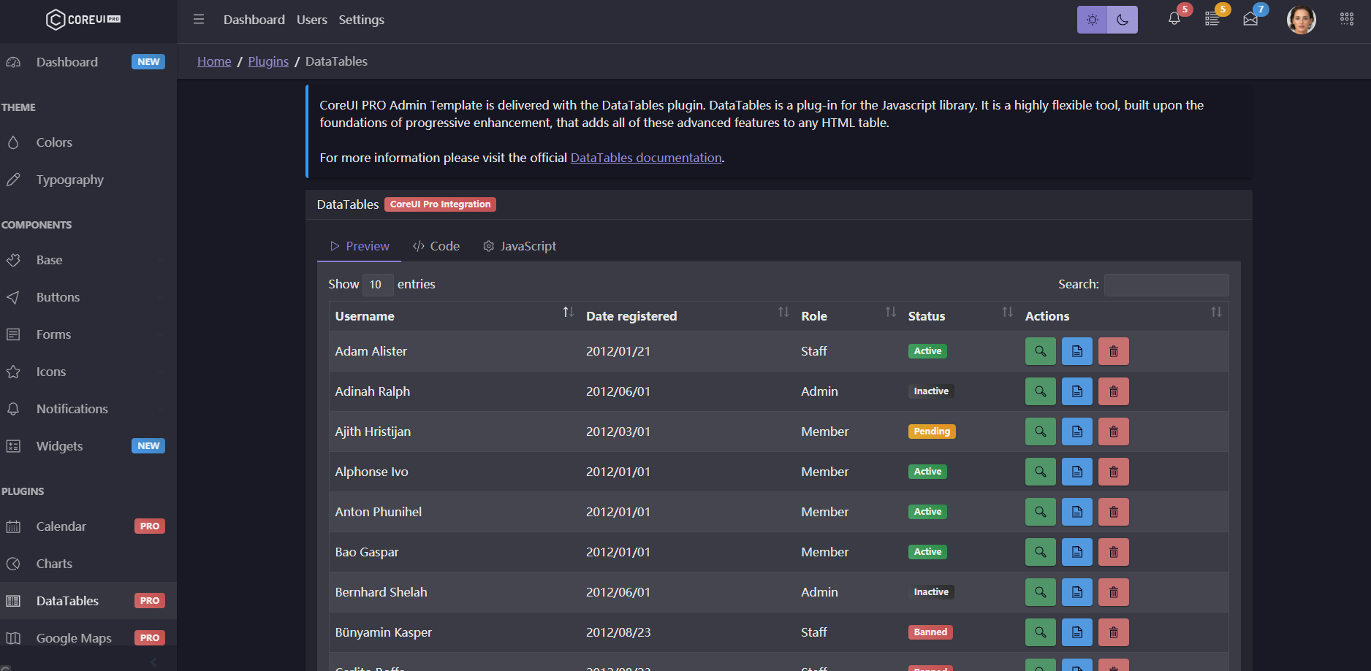
Task: Switch to dark theme with moon button
Action: coord(1123,20)
